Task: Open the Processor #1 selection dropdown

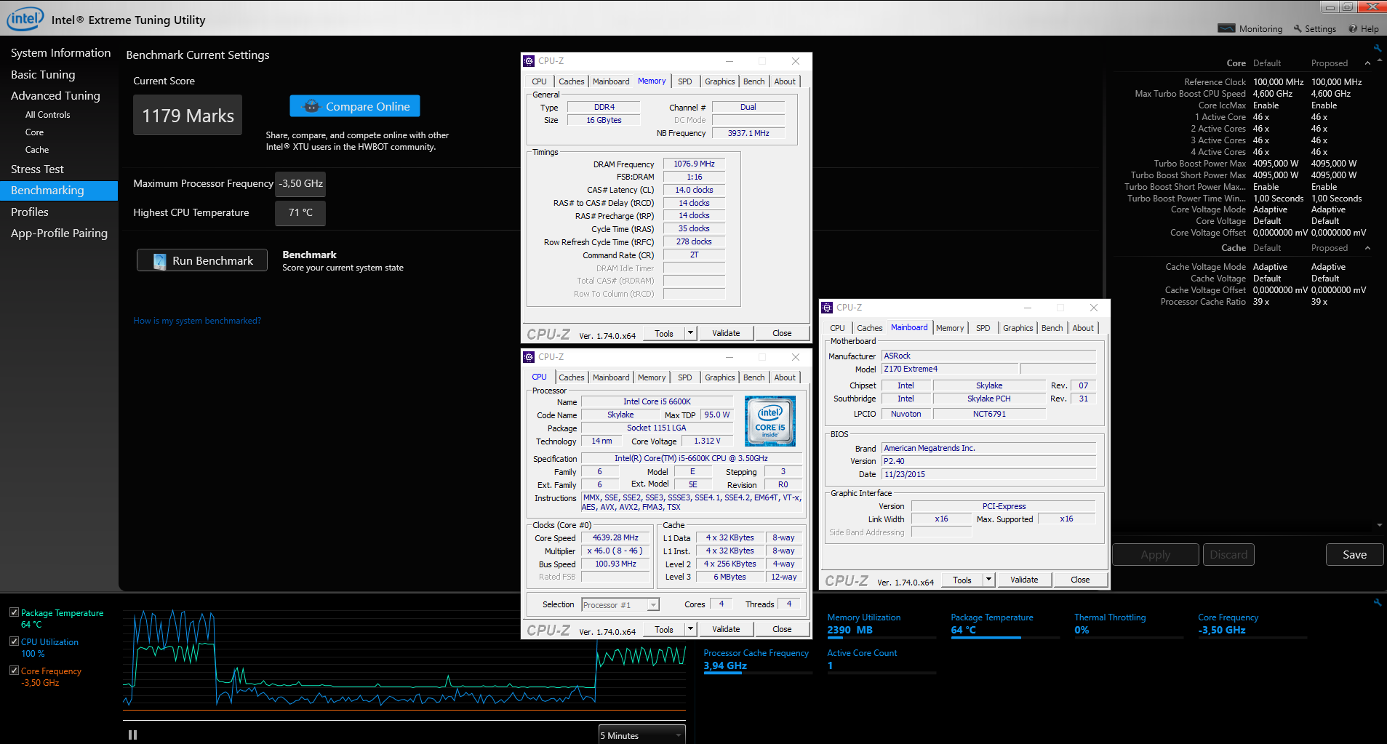Action: pos(620,605)
